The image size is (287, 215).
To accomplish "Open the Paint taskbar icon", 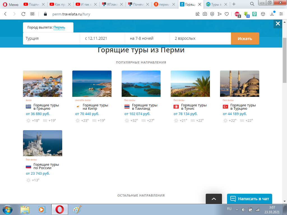I will tap(77, 209).
